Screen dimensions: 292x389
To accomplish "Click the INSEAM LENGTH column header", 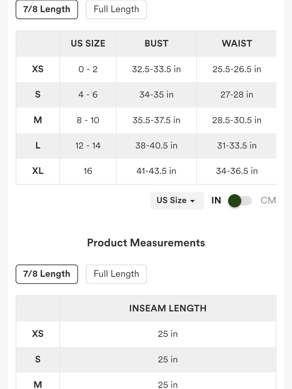I will pyautogui.click(x=168, y=308).
